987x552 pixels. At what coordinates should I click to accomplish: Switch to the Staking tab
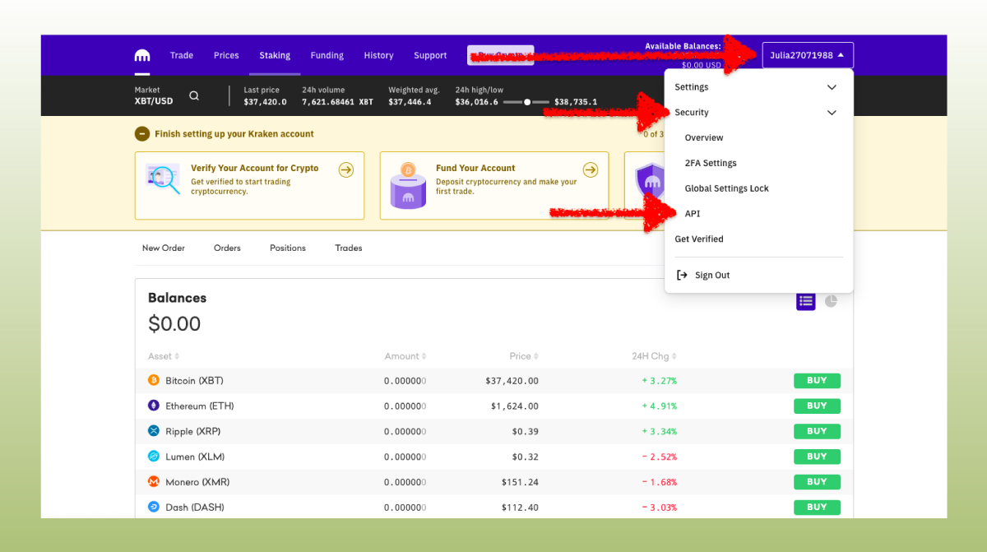click(x=275, y=55)
